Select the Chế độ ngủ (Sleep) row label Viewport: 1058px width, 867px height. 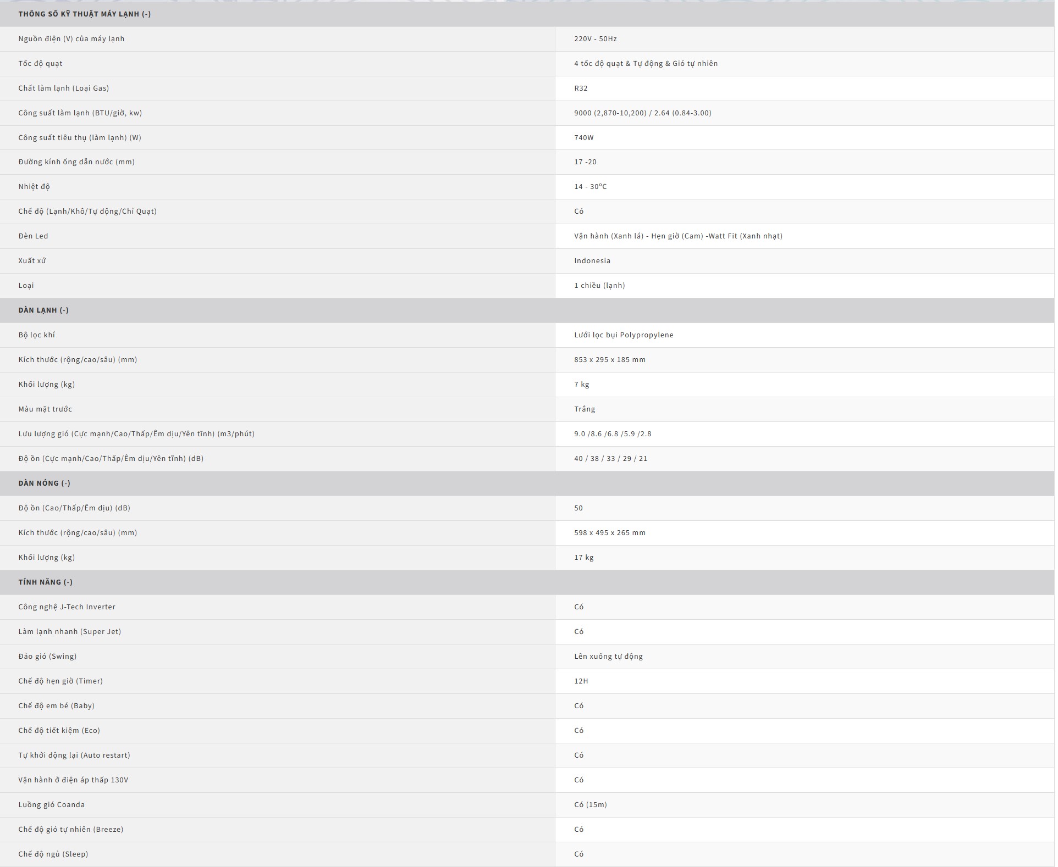click(53, 854)
